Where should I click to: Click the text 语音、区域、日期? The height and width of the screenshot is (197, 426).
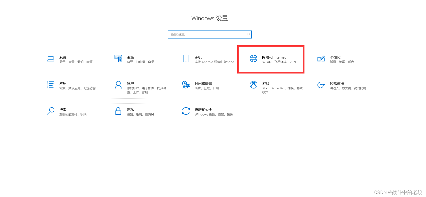[207, 88]
